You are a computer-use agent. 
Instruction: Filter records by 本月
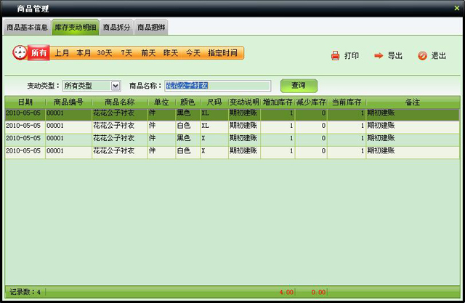click(x=84, y=53)
